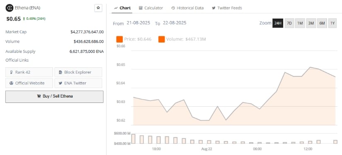Click the Block Explorer document icon
342x155 pixels.
pyautogui.click(x=61, y=72)
